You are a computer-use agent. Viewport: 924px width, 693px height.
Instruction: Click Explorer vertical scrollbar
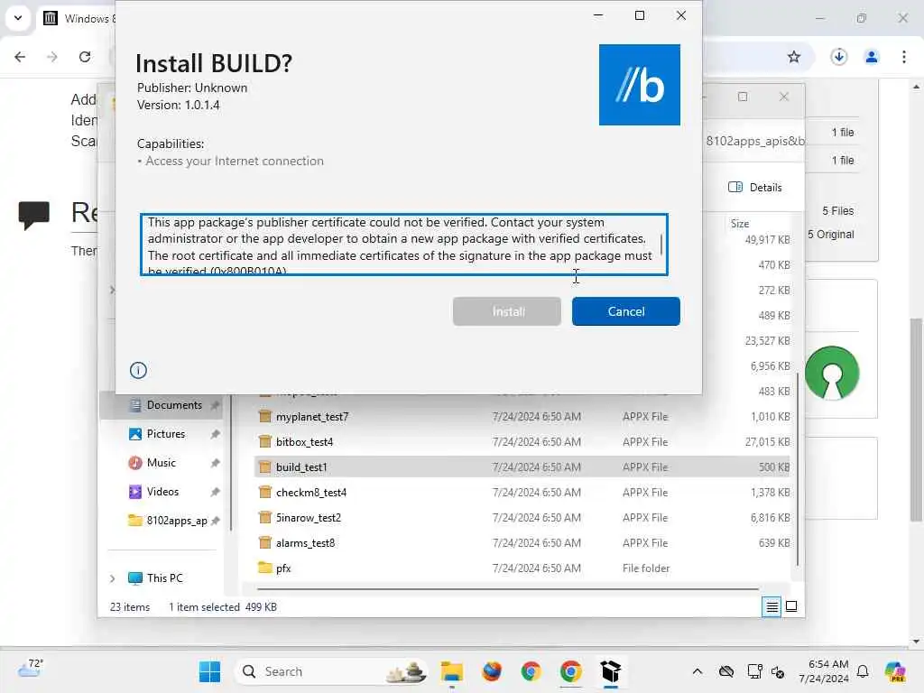coord(798,468)
